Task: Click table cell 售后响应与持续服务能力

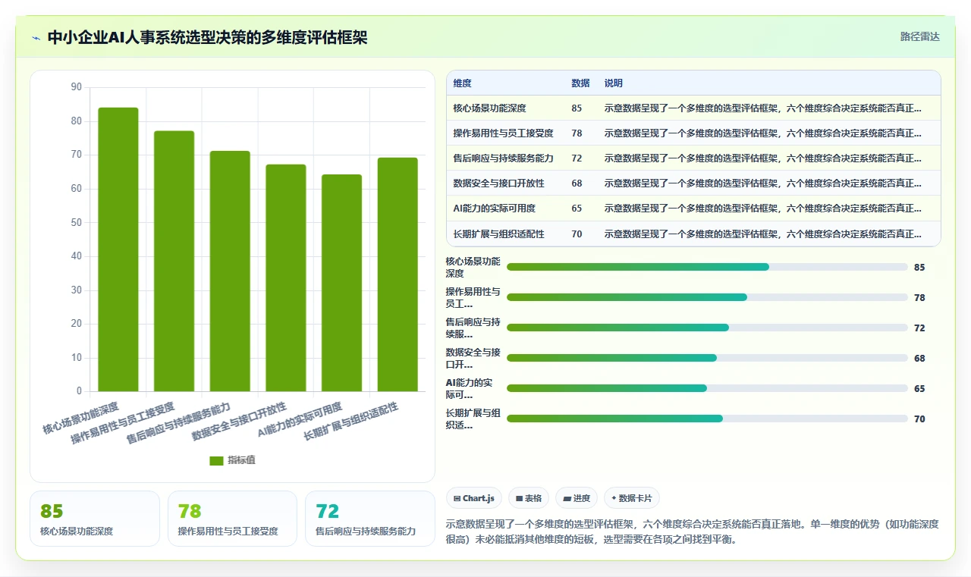Action: pyautogui.click(x=504, y=158)
